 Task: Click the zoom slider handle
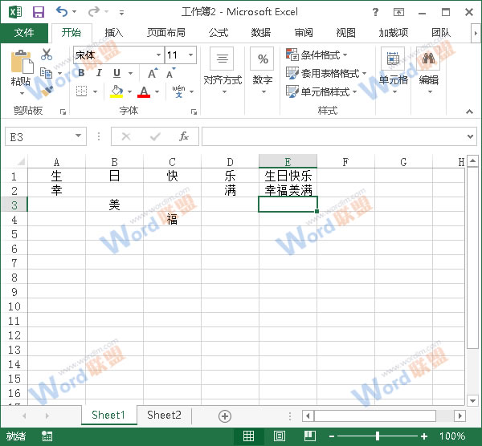coord(378,436)
